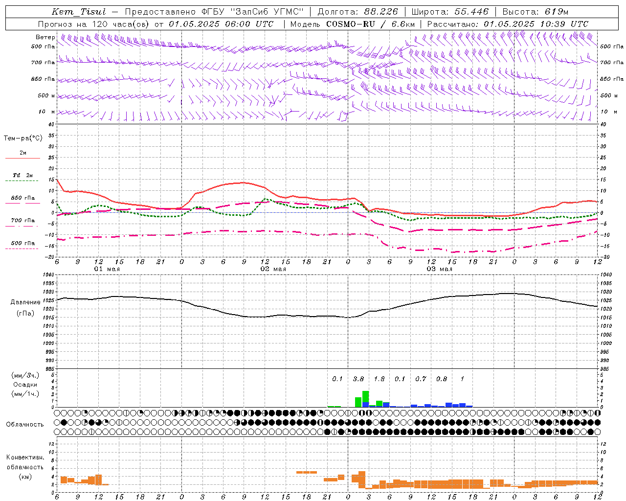Screen dimensions: 626x501
Task: Select the Долгота: 88.226 value
Action: click(x=358, y=12)
